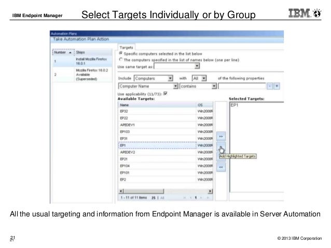Image resolution: width=331 pixels, height=248 pixels.
Task: Open the Include Computers dropdown
Action: [x=170, y=78]
